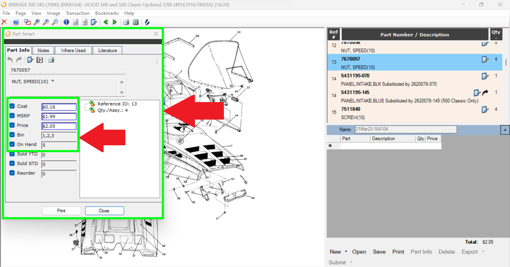Open the blue question mark help icon
510x267 pixels.
tap(16, 22)
